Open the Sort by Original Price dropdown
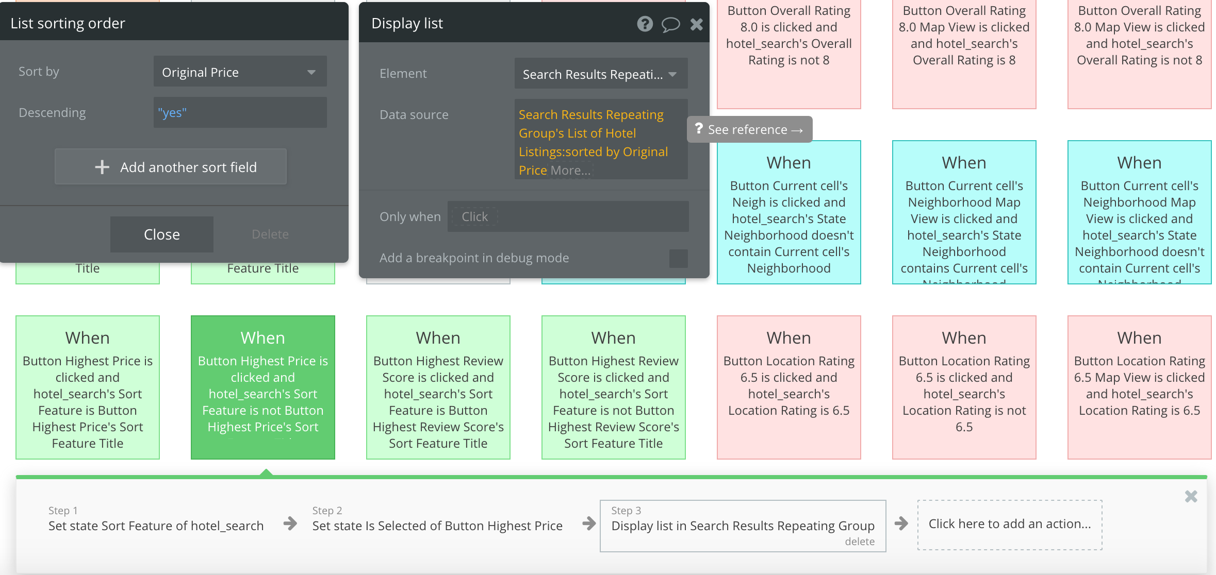Viewport: 1216px width, 575px height. 240,72
